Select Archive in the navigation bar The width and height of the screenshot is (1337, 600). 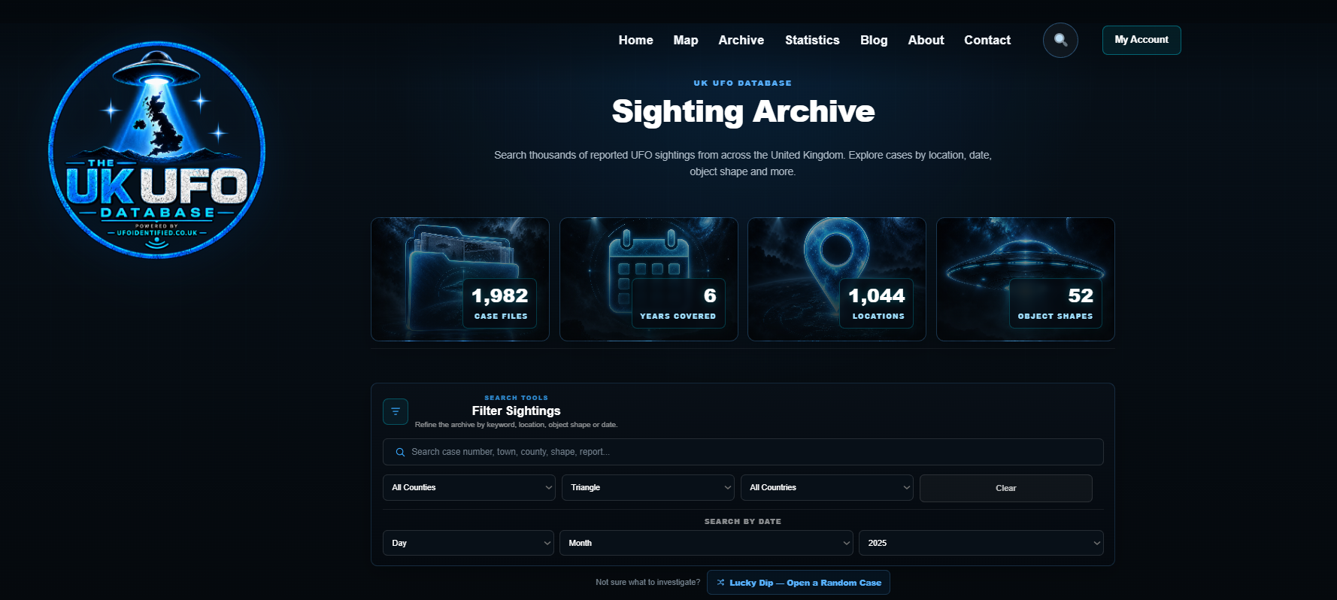tap(741, 40)
